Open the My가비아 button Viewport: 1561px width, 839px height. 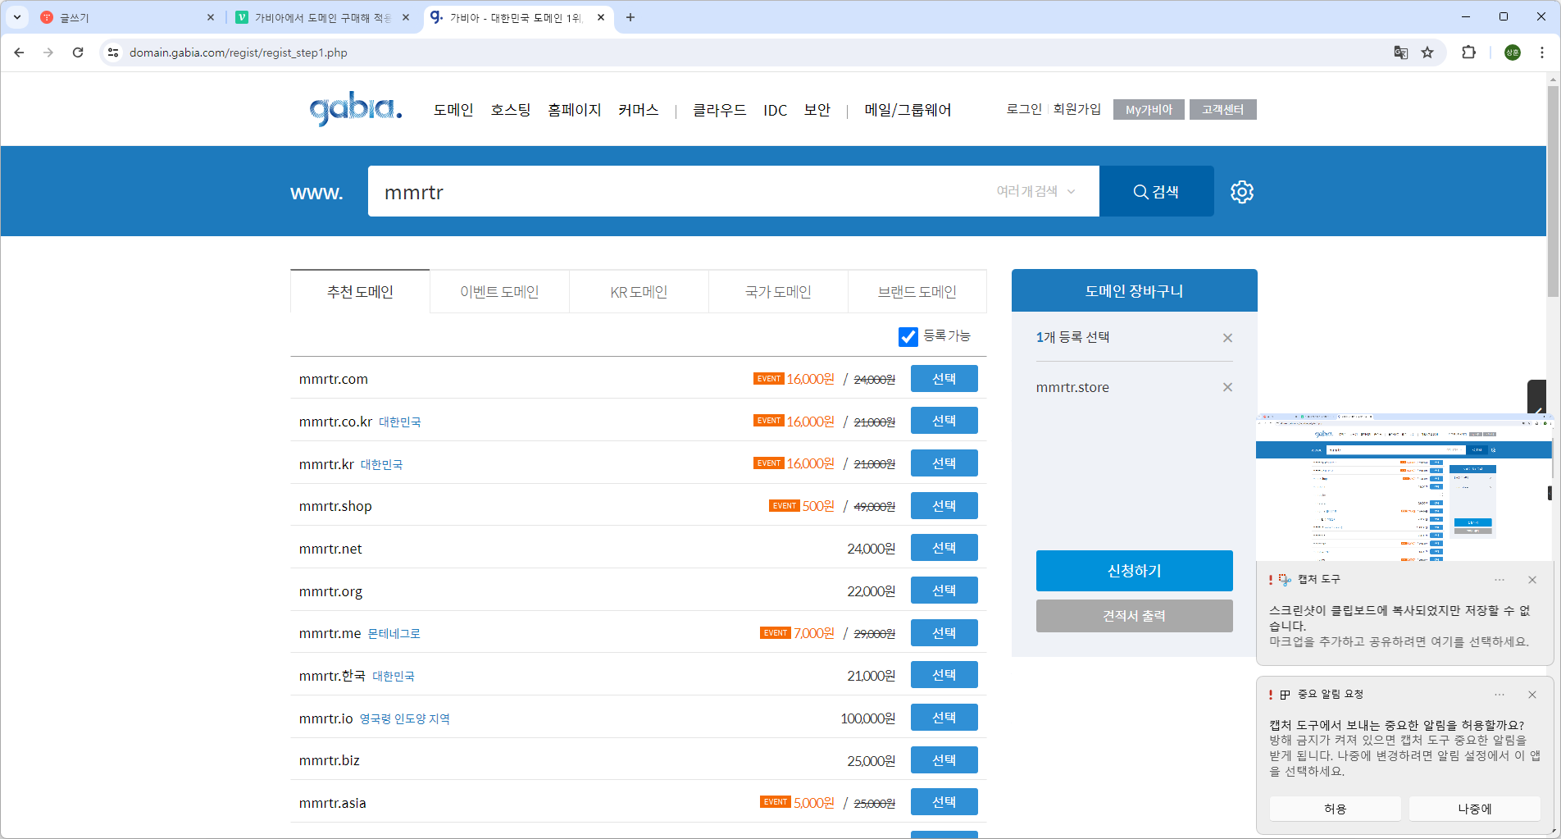(x=1149, y=109)
